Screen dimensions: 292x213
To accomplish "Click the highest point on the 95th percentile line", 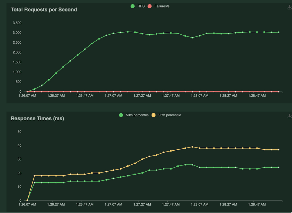I will coord(192,147).
